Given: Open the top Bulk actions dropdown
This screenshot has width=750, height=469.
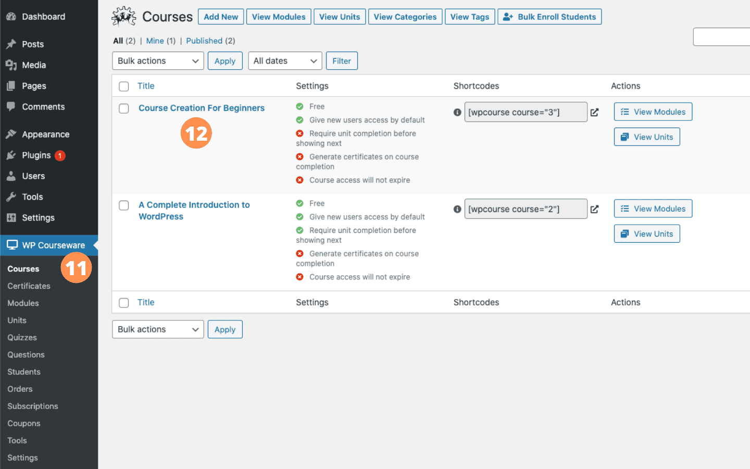Looking at the screenshot, I should pos(158,61).
